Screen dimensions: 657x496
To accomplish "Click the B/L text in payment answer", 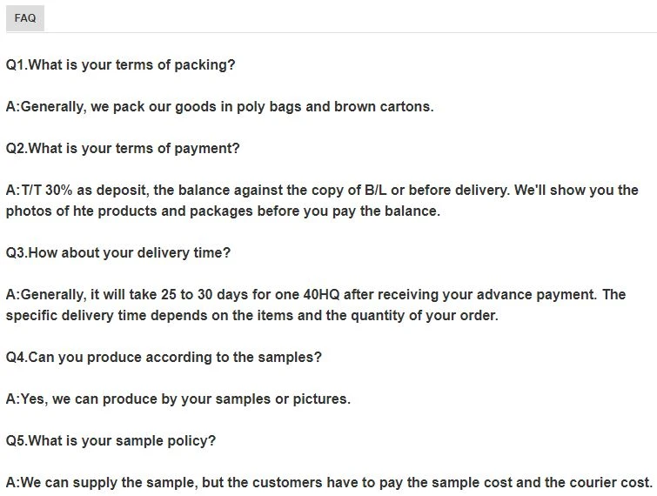I will click(376, 191).
